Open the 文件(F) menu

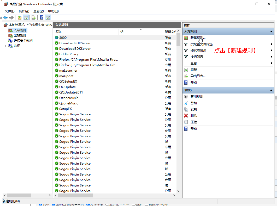tap(9, 11)
